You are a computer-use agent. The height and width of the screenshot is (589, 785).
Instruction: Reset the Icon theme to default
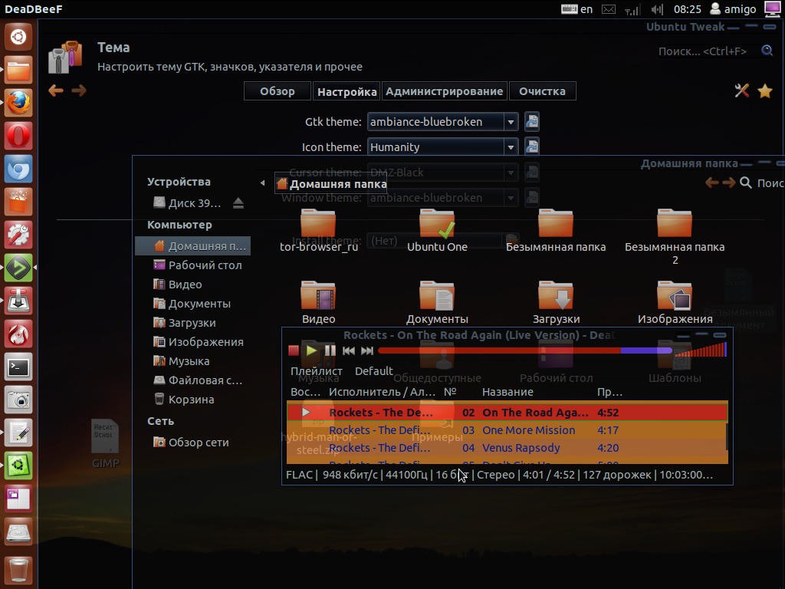pos(532,146)
